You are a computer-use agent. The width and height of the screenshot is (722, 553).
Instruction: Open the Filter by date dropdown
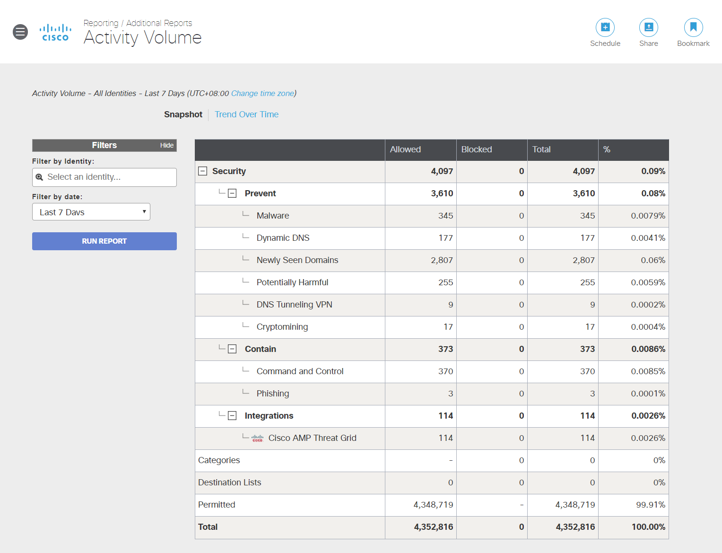tap(91, 211)
